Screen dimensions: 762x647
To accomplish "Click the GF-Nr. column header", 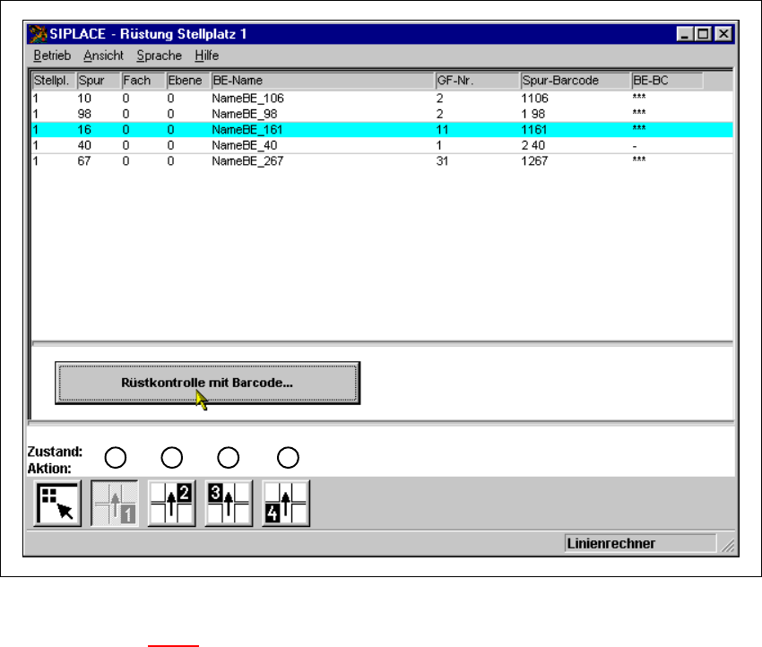I will (x=475, y=81).
